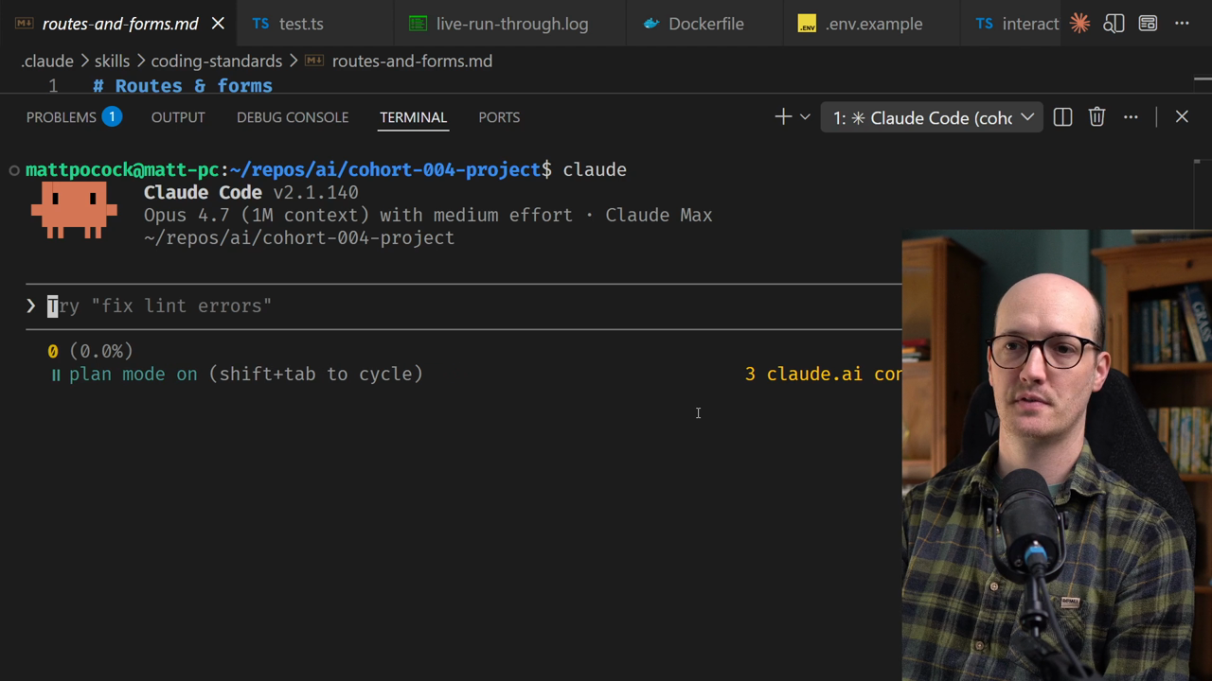Click the skills breadcrumb segment

112,61
